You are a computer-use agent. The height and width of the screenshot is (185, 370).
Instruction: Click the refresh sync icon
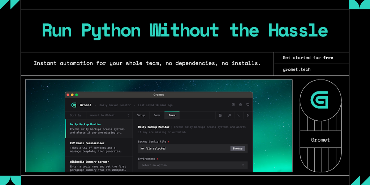pyautogui.click(x=248, y=105)
